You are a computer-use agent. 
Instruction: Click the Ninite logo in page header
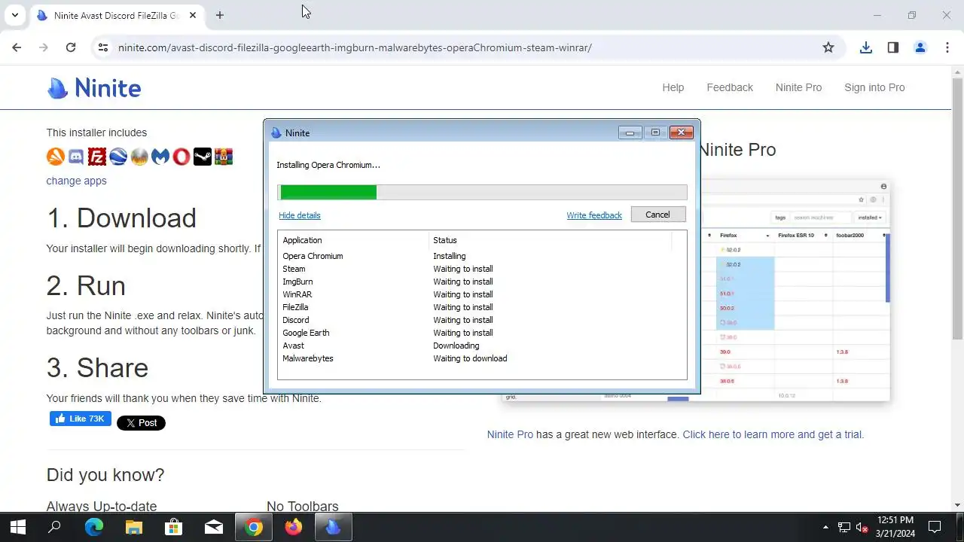[94, 88]
